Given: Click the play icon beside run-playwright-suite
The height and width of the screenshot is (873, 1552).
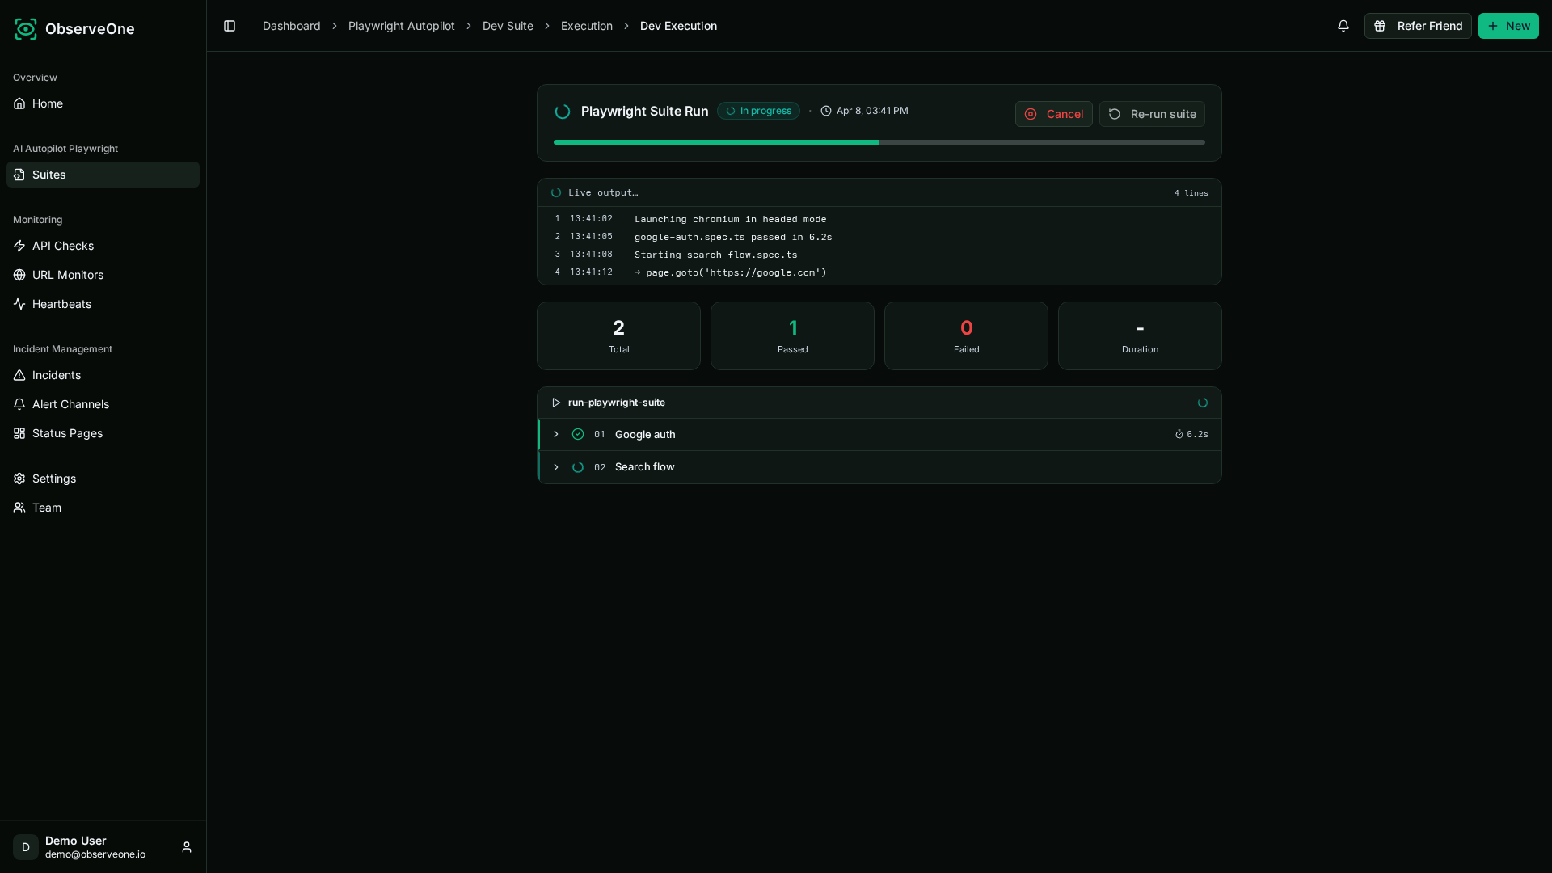Looking at the screenshot, I should [556, 403].
